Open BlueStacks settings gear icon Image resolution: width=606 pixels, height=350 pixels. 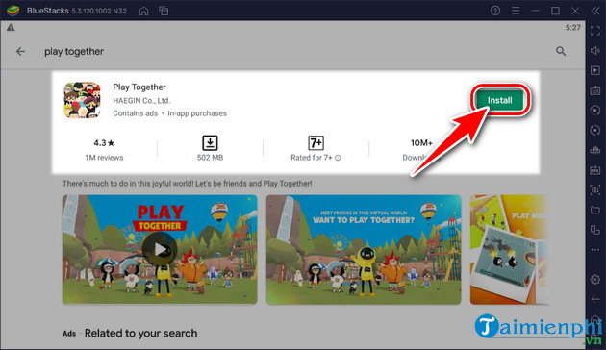coord(595,279)
